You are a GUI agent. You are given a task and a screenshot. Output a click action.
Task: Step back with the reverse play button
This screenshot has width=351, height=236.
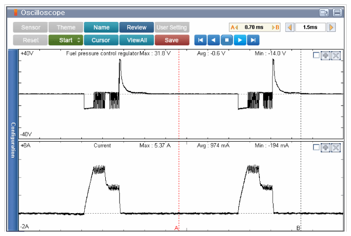pos(214,40)
